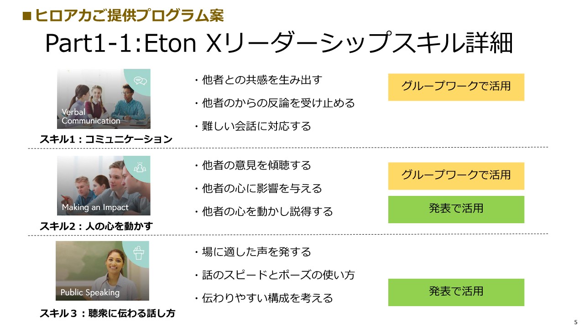
Task: Select the Making an Impact thumbnail
Action: click(104, 185)
